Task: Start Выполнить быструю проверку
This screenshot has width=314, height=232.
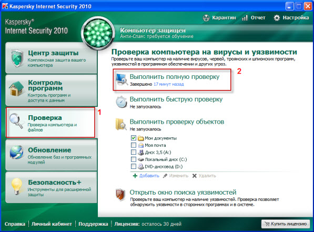Action: click(x=176, y=99)
